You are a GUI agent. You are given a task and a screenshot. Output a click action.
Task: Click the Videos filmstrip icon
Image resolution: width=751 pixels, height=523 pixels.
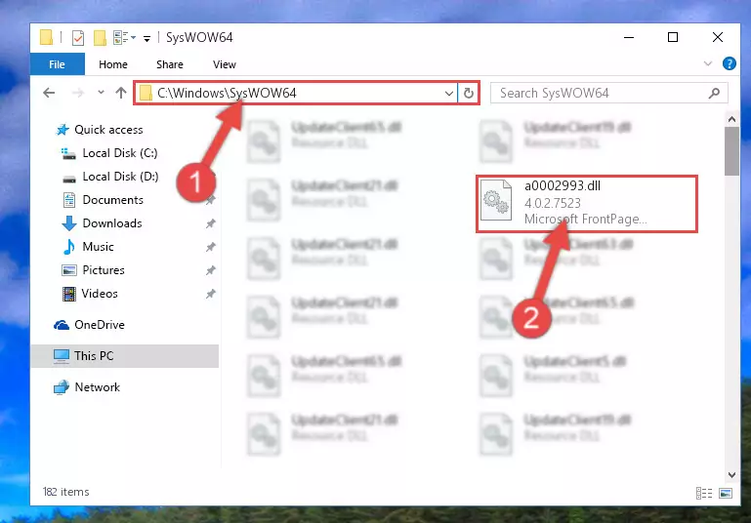[69, 294]
